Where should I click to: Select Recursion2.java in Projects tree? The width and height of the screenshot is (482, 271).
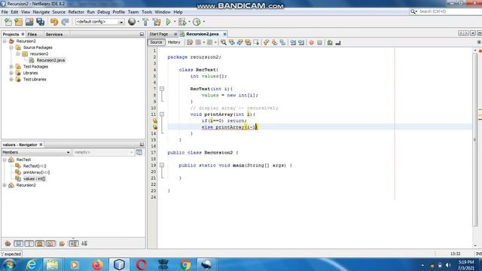[50, 60]
